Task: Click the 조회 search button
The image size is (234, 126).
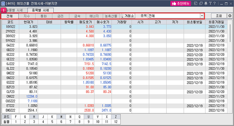Action: point(219,16)
